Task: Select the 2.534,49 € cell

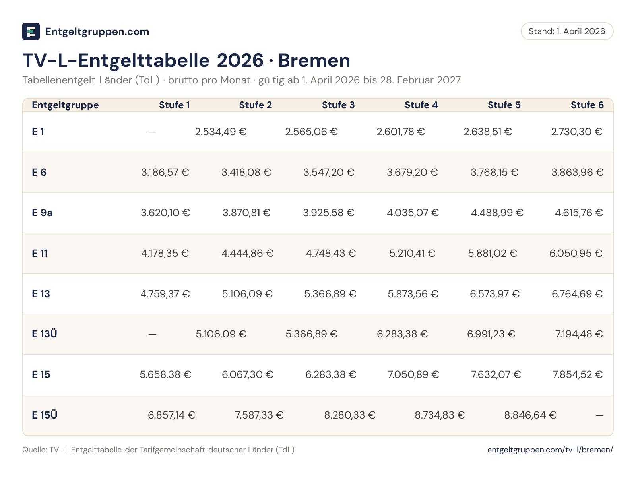Action: (221, 132)
